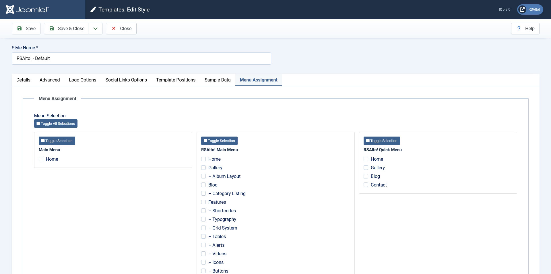Check the Alerts checkbox

coord(203,245)
